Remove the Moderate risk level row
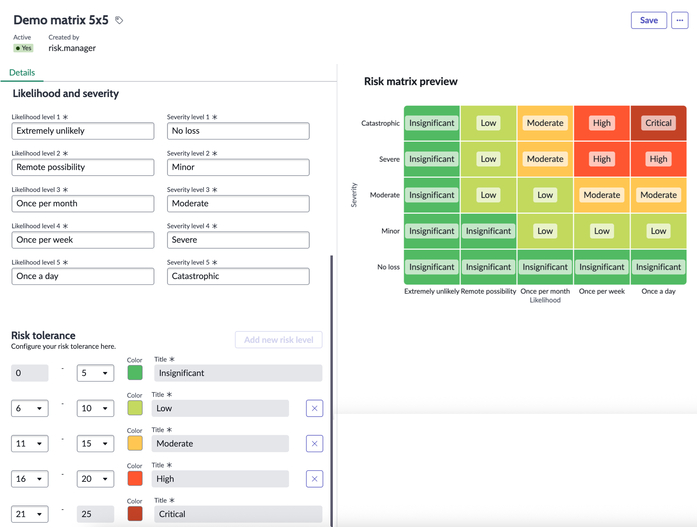The width and height of the screenshot is (697, 527). pyautogui.click(x=314, y=443)
